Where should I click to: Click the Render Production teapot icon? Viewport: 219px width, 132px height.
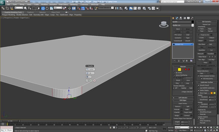coord(158,8)
